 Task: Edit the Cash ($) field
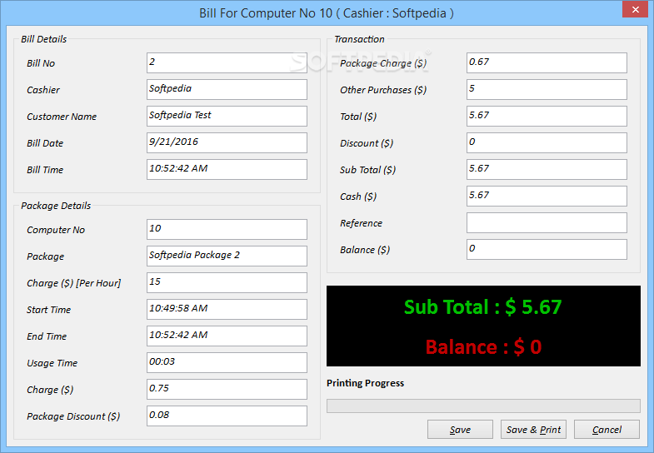(x=547, y=197)
